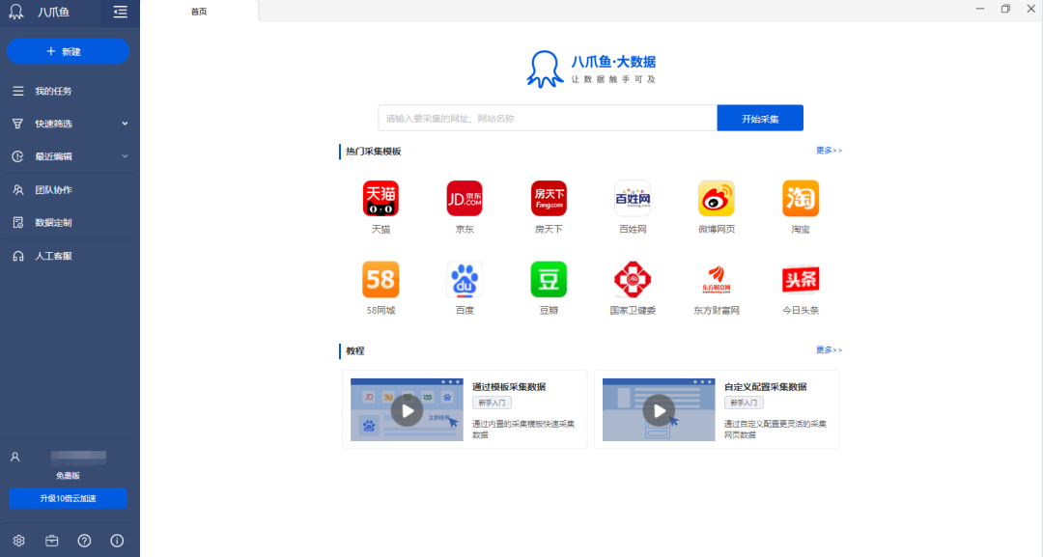
Task: Show about info via the info icon
Action: pos(117,541)
